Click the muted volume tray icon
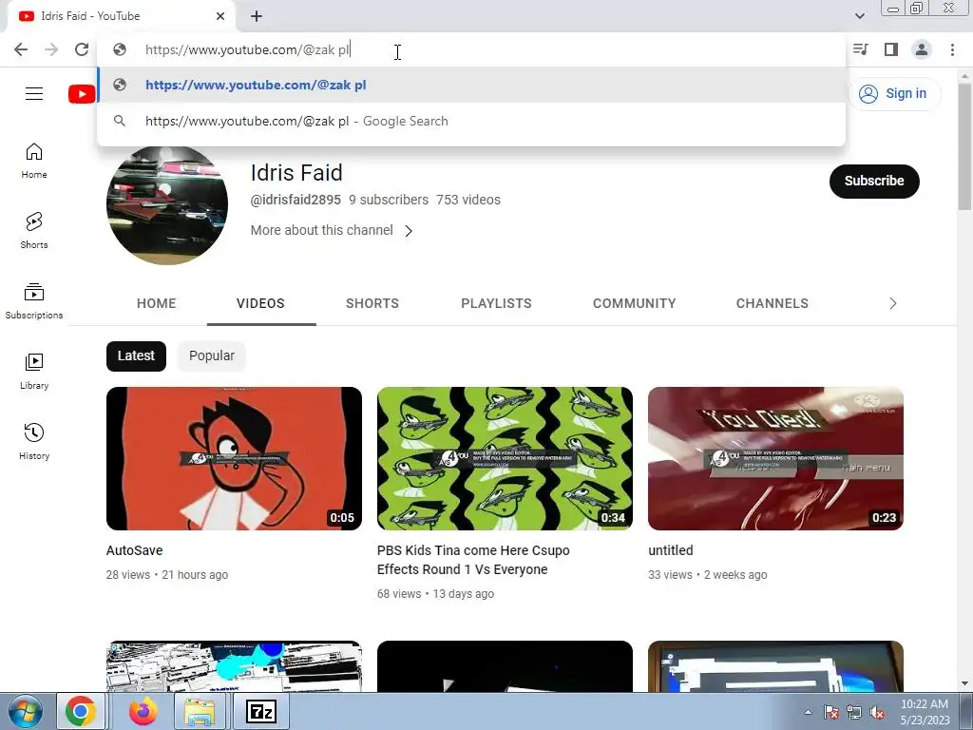 point(877,712)
